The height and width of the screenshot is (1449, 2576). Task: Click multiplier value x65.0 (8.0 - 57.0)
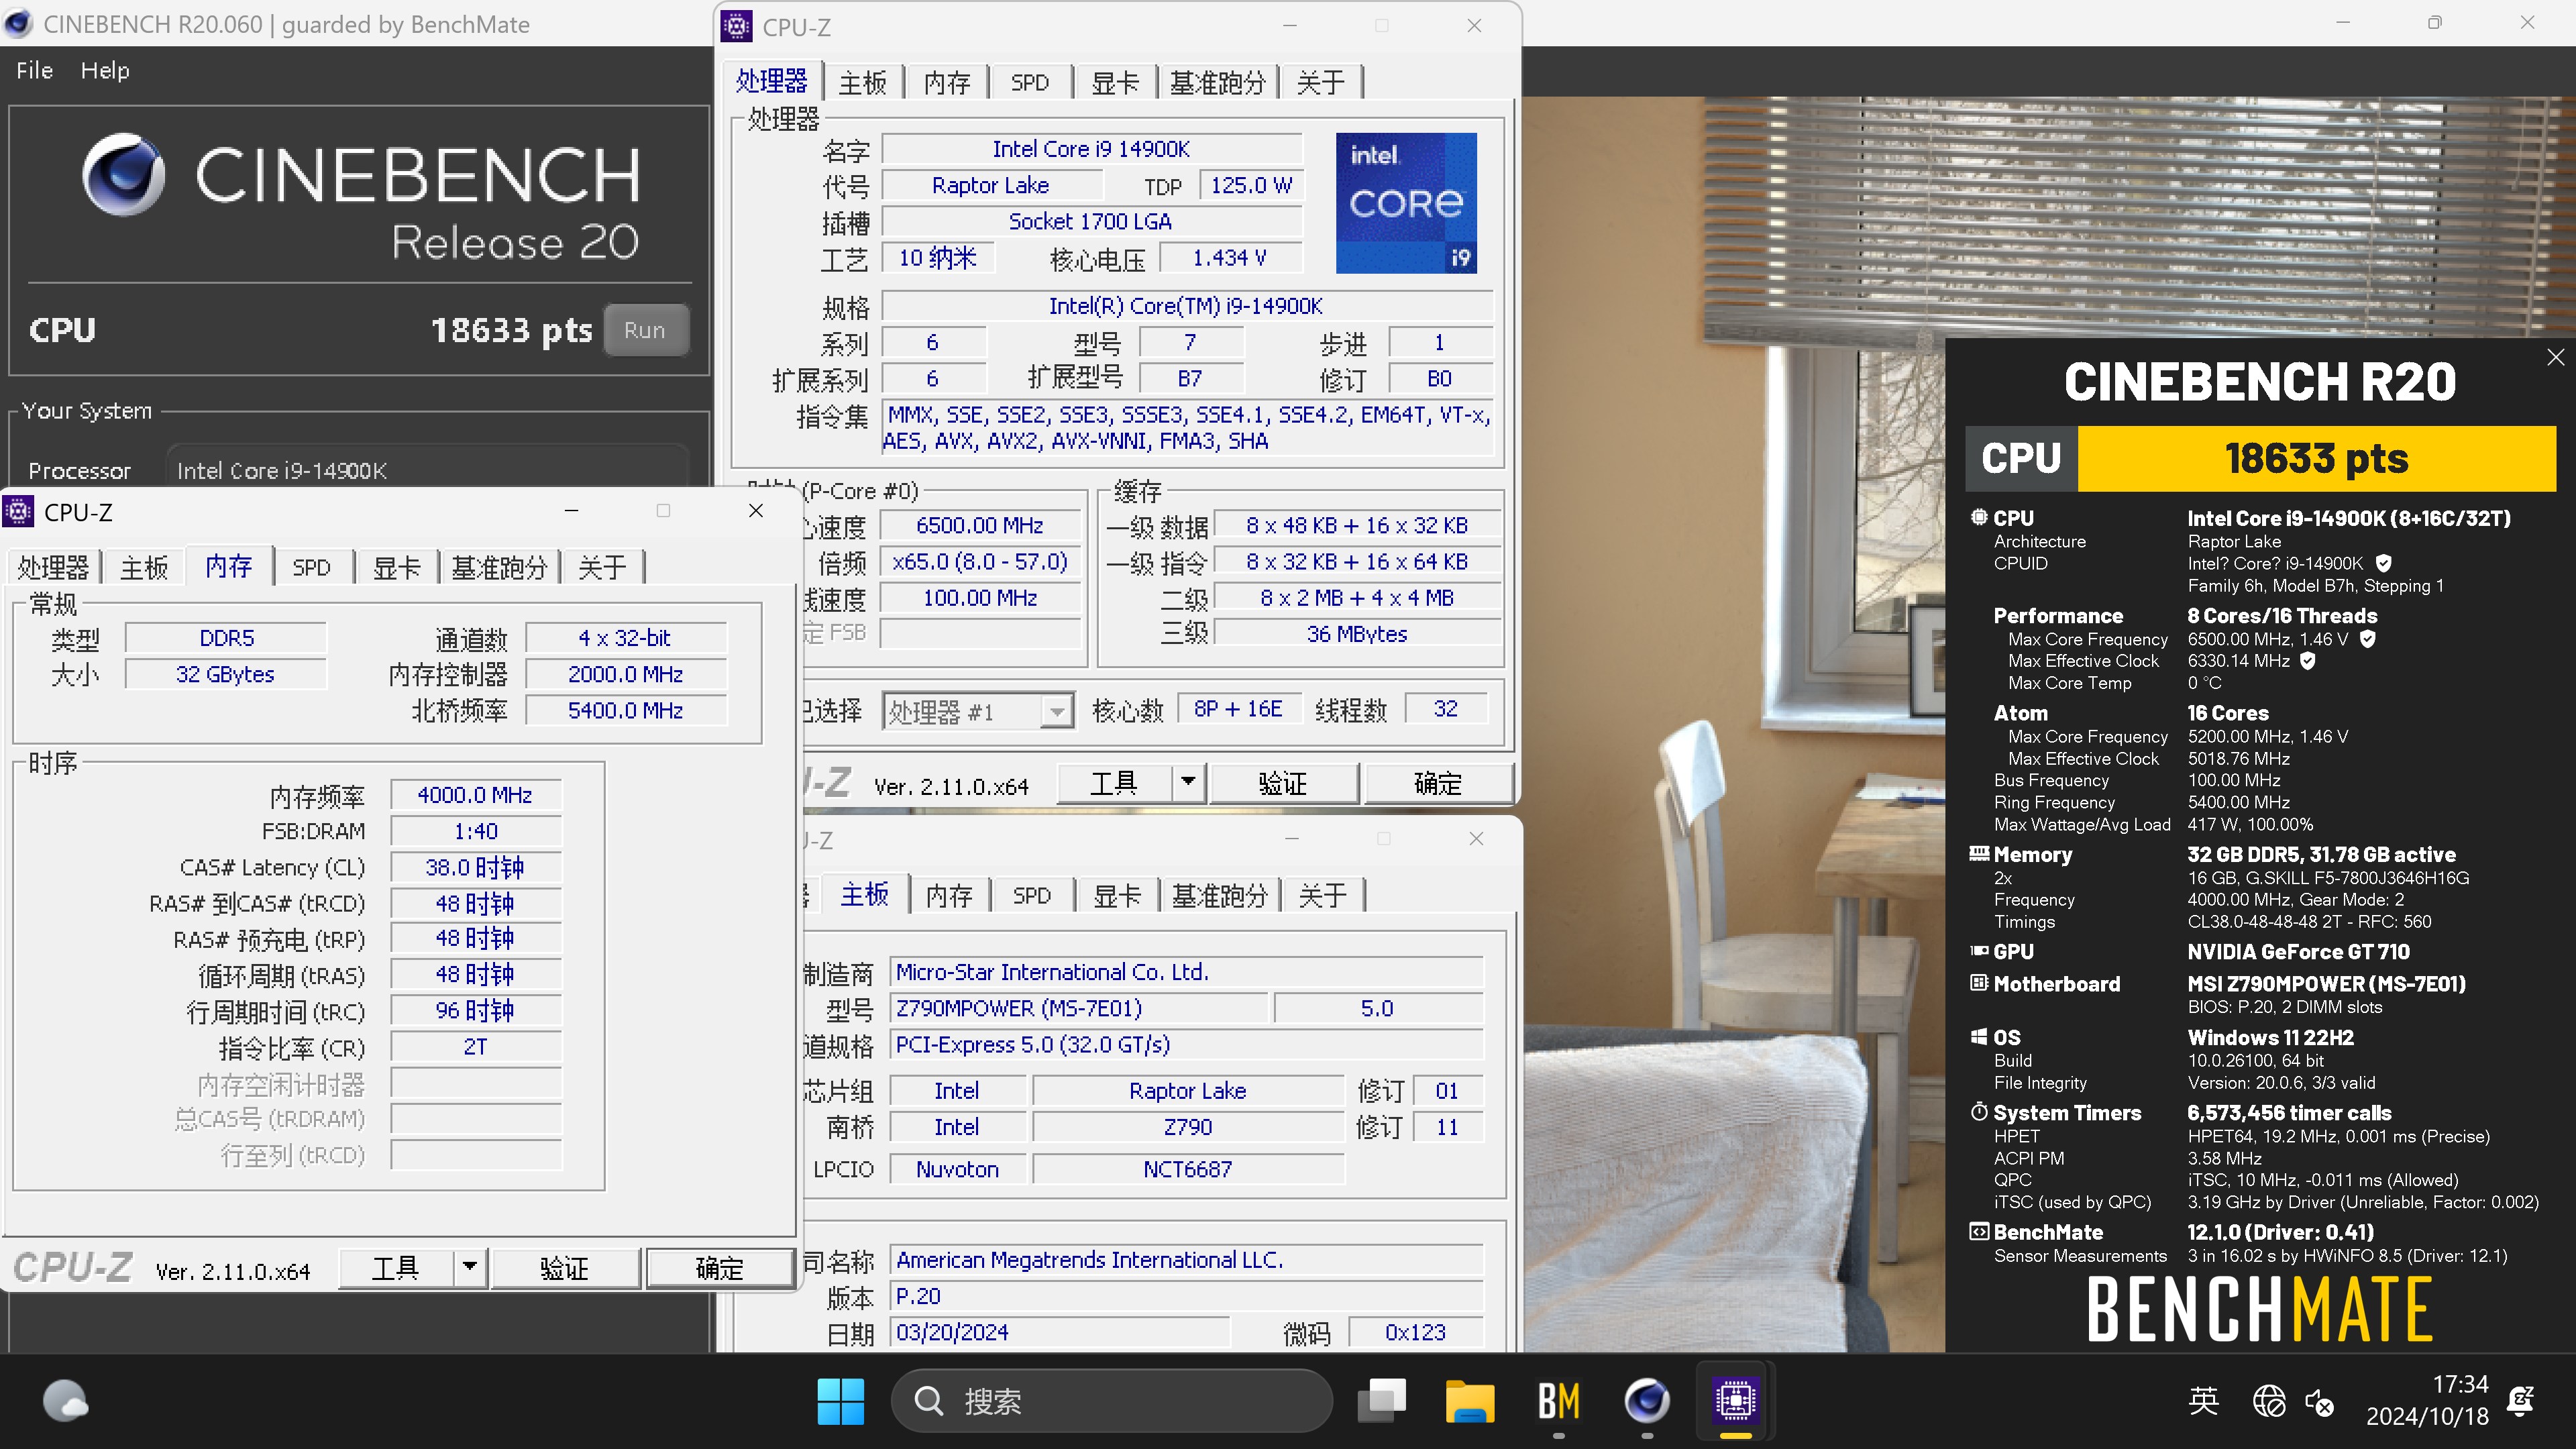click(980, 562)
